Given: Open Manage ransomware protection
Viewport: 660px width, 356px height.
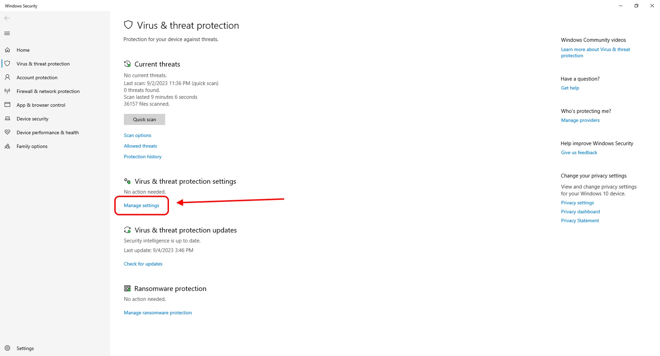Looking at the screenshot, I should click(x=157, y=312).
